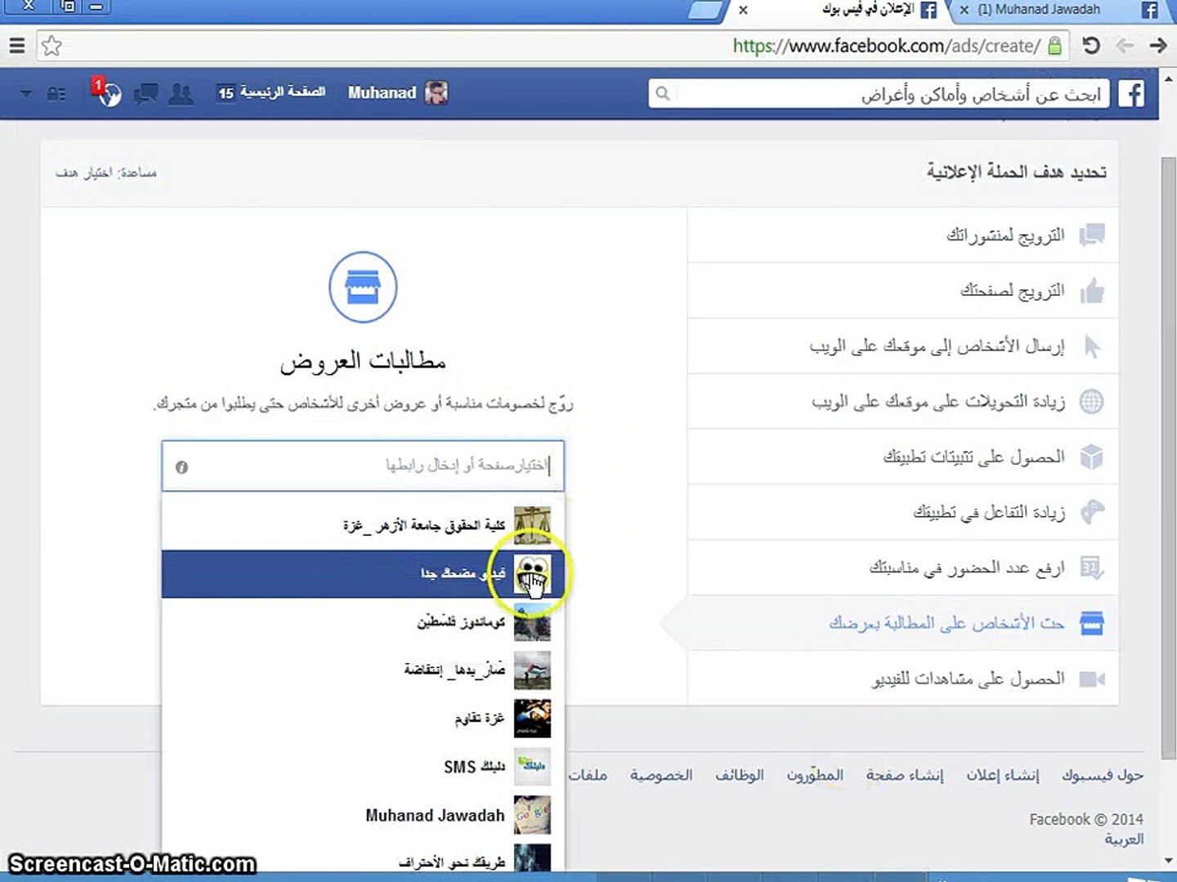Reload the page in the address bar
This screenshot has height=882, width=1177.
tap(1090, 46)
